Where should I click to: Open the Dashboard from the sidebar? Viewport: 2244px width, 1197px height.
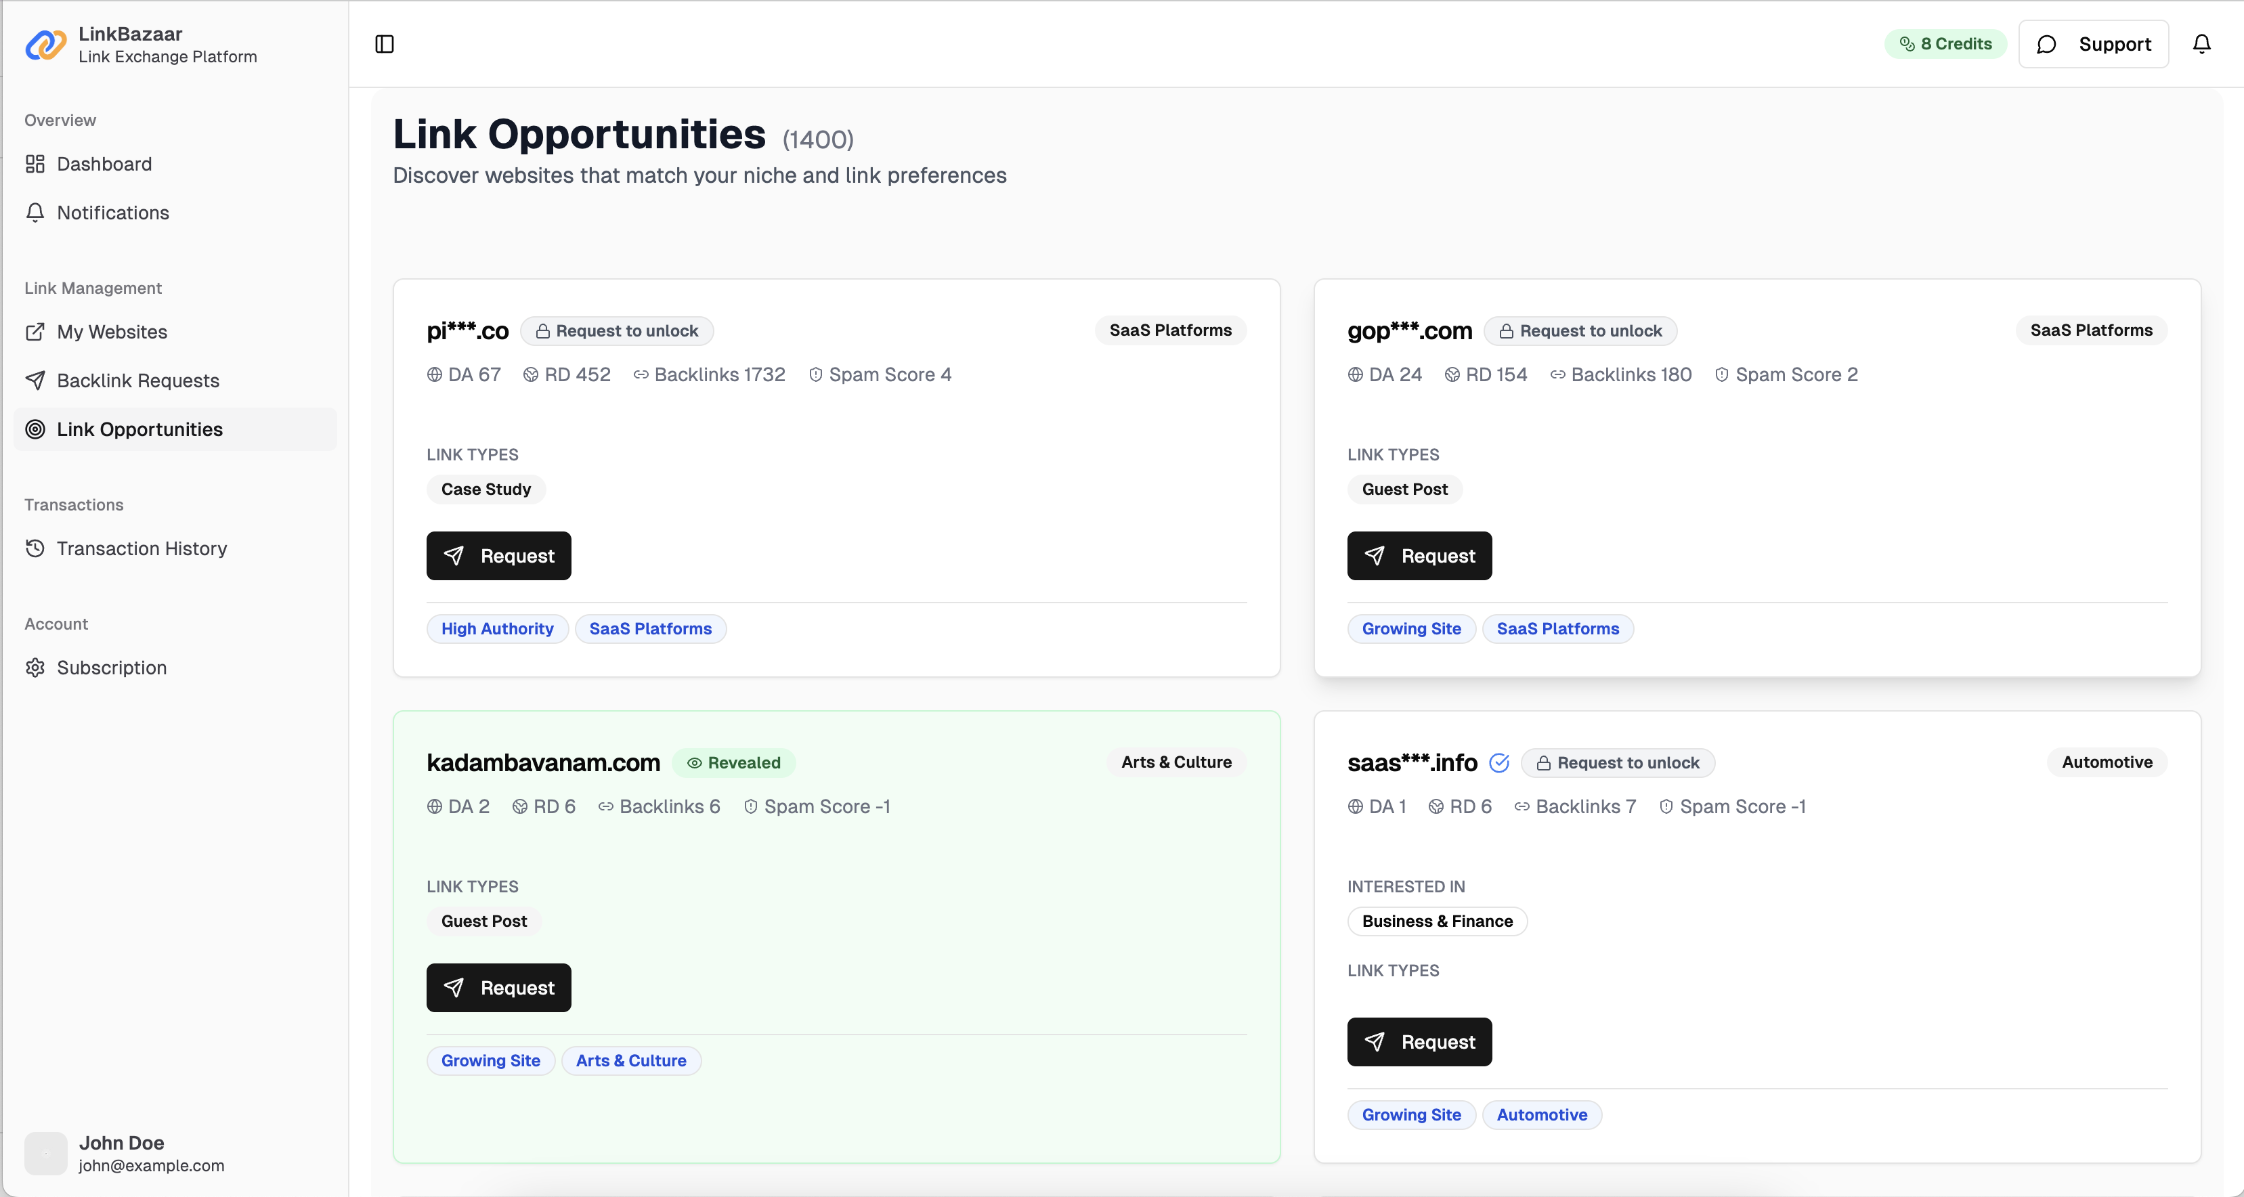tap(104, 164)
